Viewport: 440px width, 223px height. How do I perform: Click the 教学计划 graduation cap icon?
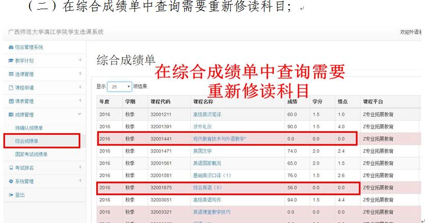point(11,61)
